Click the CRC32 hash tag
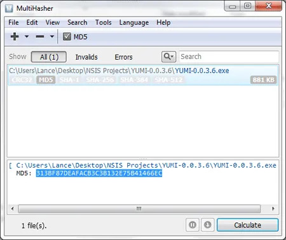The width and height of the screenshot is (286, 240). (22, 80)
